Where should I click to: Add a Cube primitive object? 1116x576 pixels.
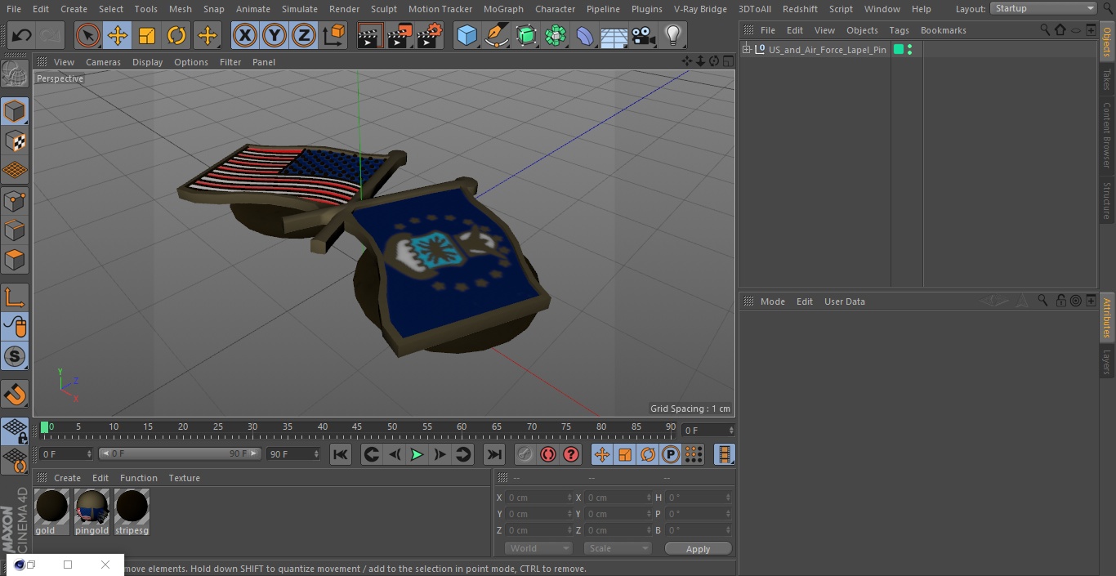(x=466, y=35)
